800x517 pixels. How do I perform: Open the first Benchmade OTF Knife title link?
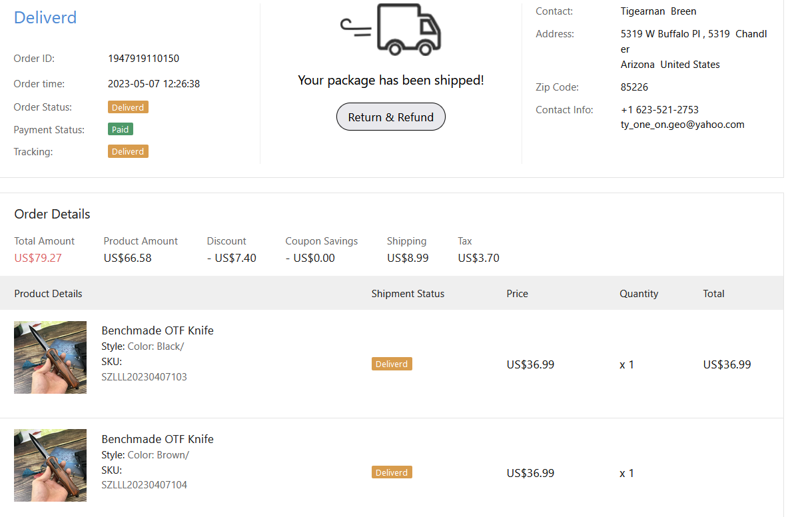pyautogui.click(x=157, y=330)
